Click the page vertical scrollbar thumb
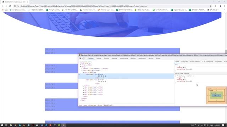 (x=226, y=52)
